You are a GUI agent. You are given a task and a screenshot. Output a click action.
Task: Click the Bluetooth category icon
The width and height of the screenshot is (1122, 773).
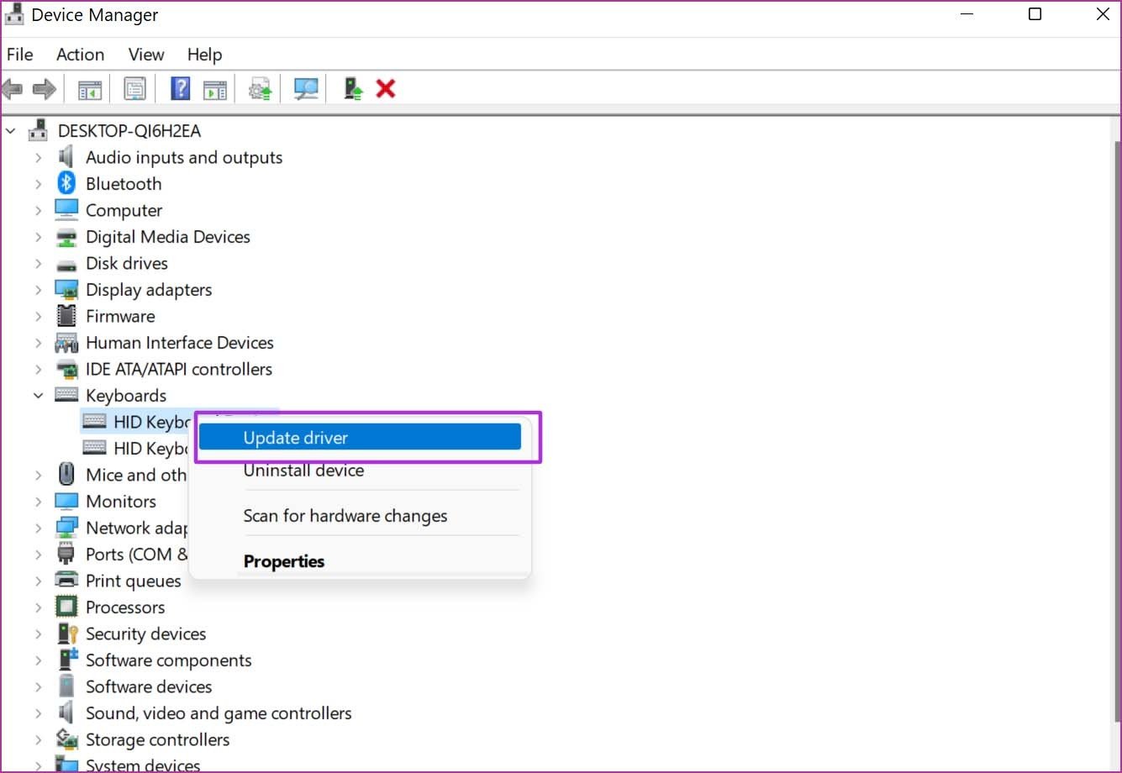coord(66,183)
